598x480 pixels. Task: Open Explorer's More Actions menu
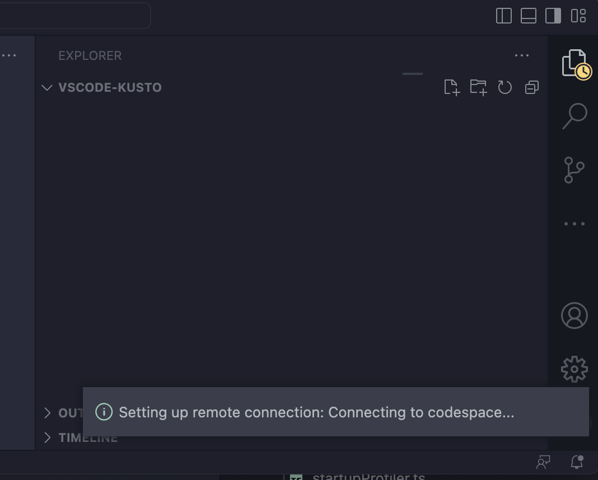521,55
